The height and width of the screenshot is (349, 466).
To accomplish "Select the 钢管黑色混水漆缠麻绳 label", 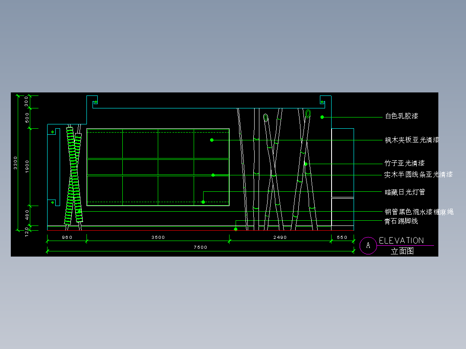I will click(419, 212).
